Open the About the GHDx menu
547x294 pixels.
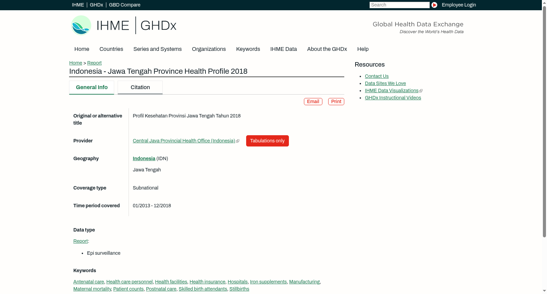(327, 49)
